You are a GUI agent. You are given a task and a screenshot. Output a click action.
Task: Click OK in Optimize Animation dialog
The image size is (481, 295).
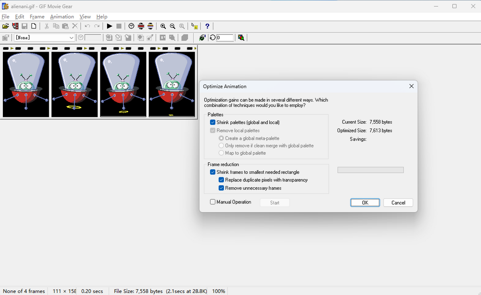click(x=365, y=203)
